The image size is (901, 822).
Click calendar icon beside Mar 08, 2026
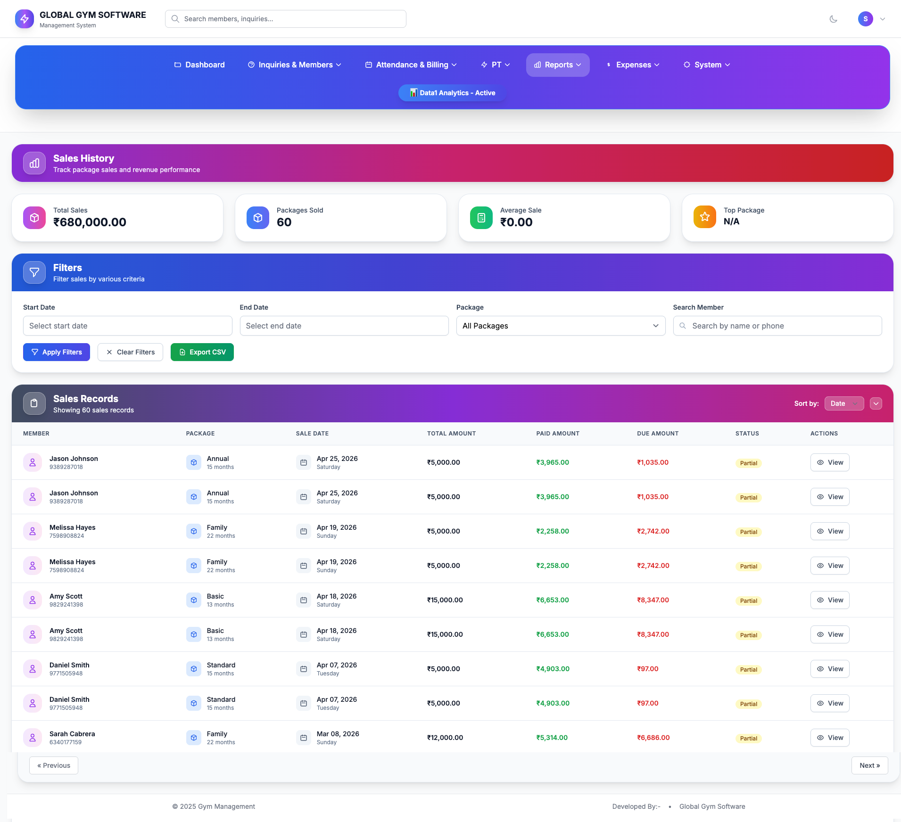click(x=304, y=738)
